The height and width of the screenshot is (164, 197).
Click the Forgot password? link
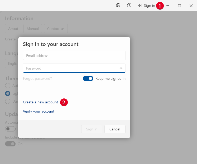pyautogui.click(x=37, y=78)
